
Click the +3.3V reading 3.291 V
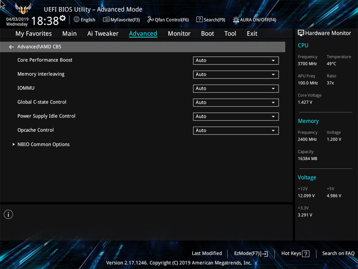pyautogui.click(x=305, y=215)
